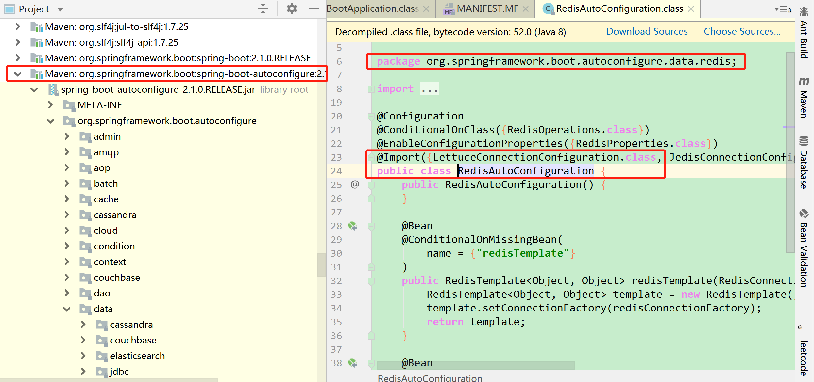Open the Bean Validation tool window
814x382 pixels.
(x=804, y=248)
